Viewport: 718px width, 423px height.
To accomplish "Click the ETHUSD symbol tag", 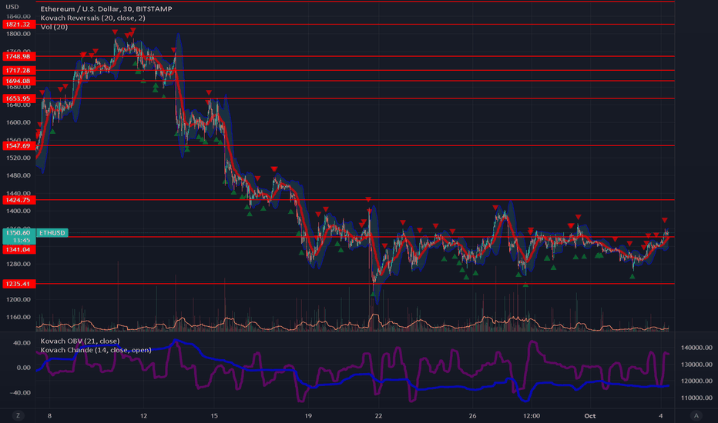I will point(52,233).
